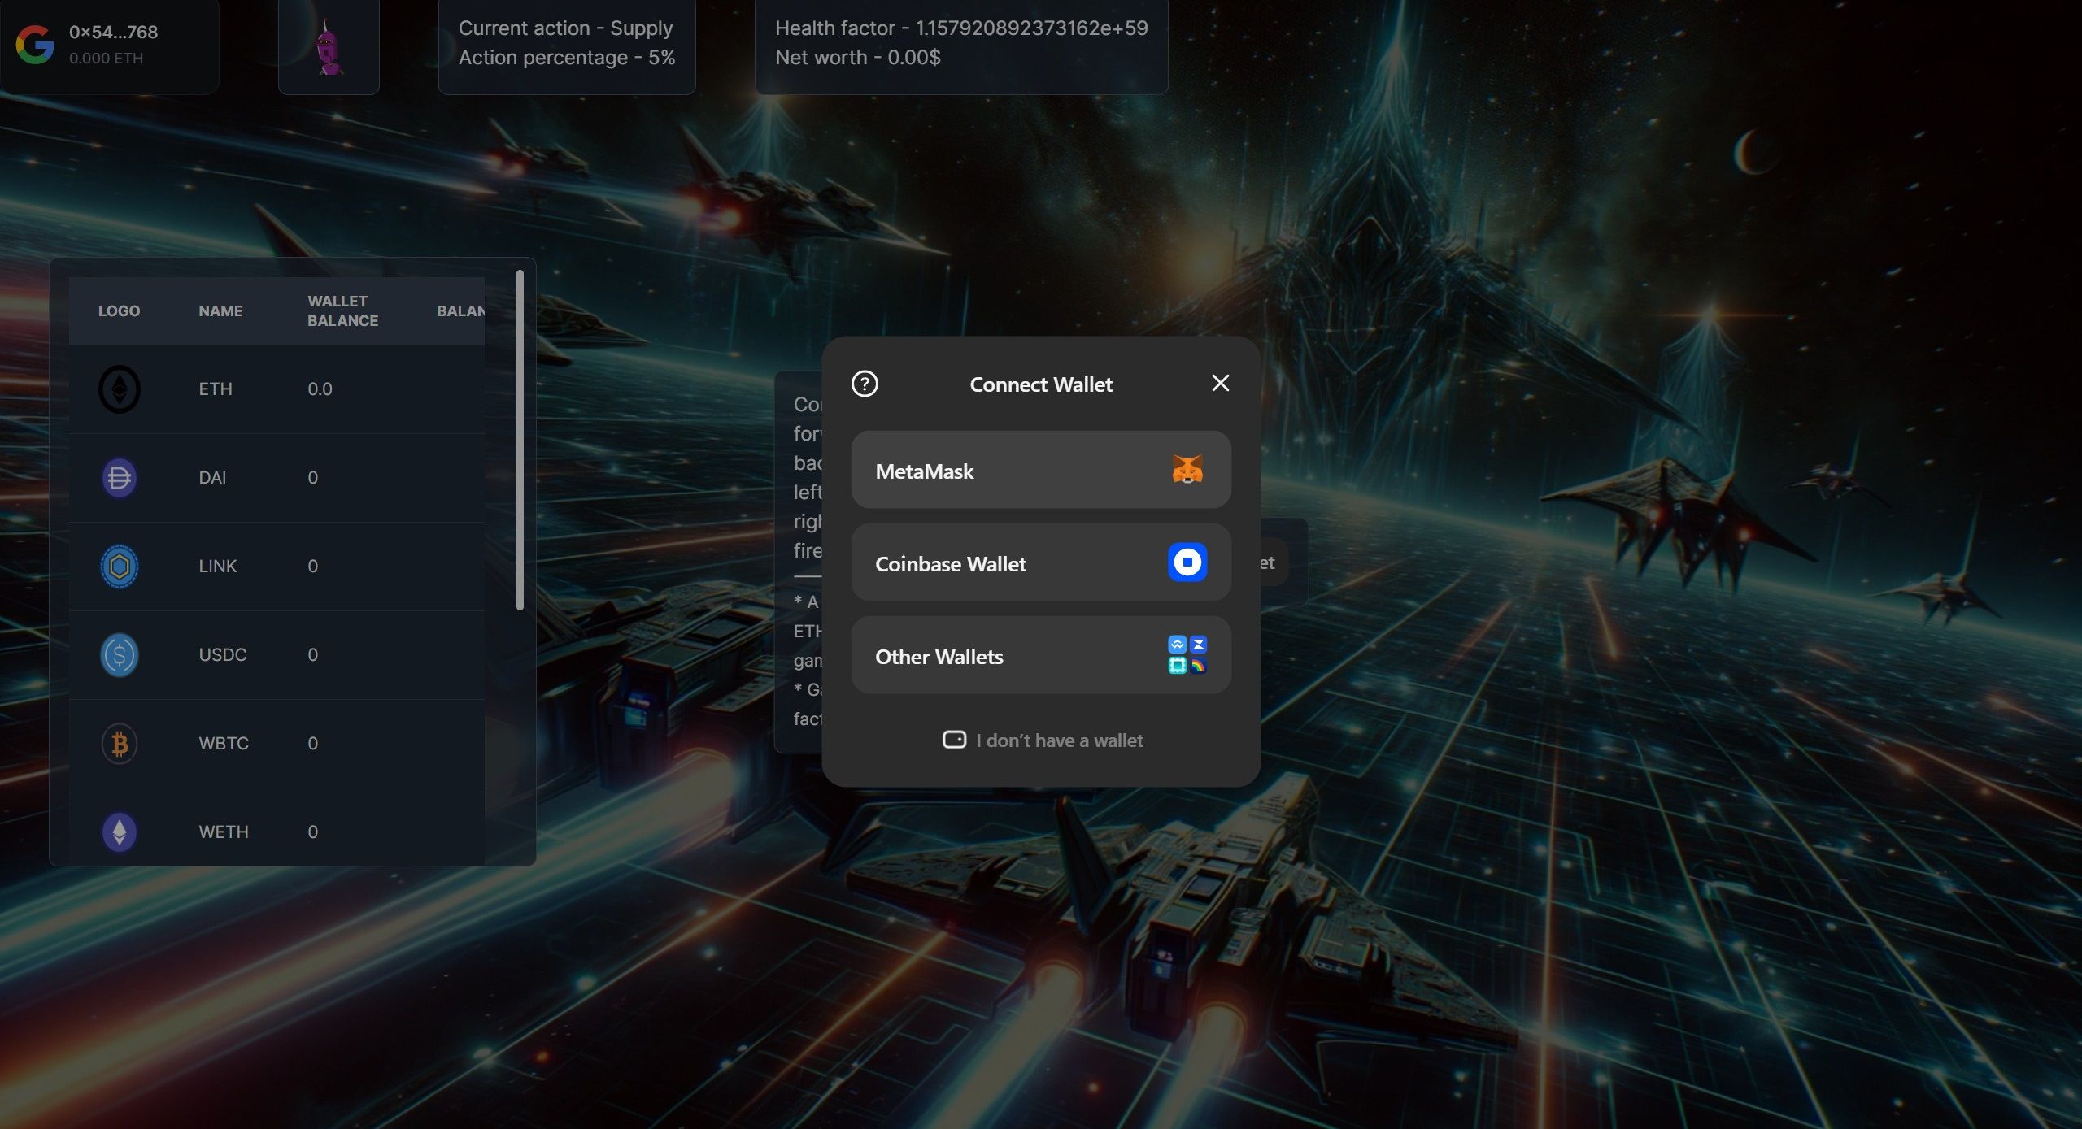Click the USDC wallet balance 0
This screenshot has height=1129, width=2082.
point(312,655)
